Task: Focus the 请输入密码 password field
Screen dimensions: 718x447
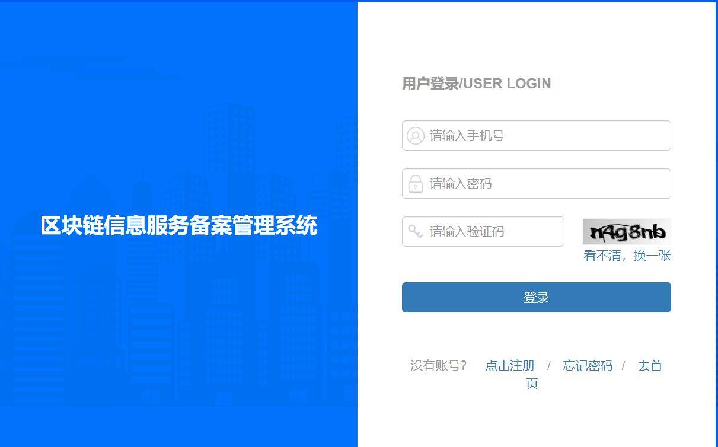Action: (536, 183)
